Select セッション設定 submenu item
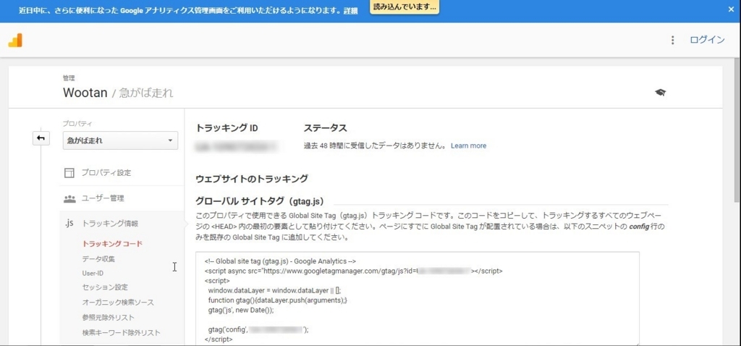Screen dimensions: 741x346 coord(105,287)
